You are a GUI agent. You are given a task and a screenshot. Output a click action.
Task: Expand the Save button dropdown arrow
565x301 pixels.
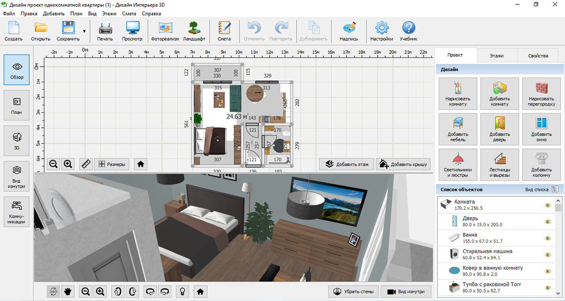[x=84, y=31]
